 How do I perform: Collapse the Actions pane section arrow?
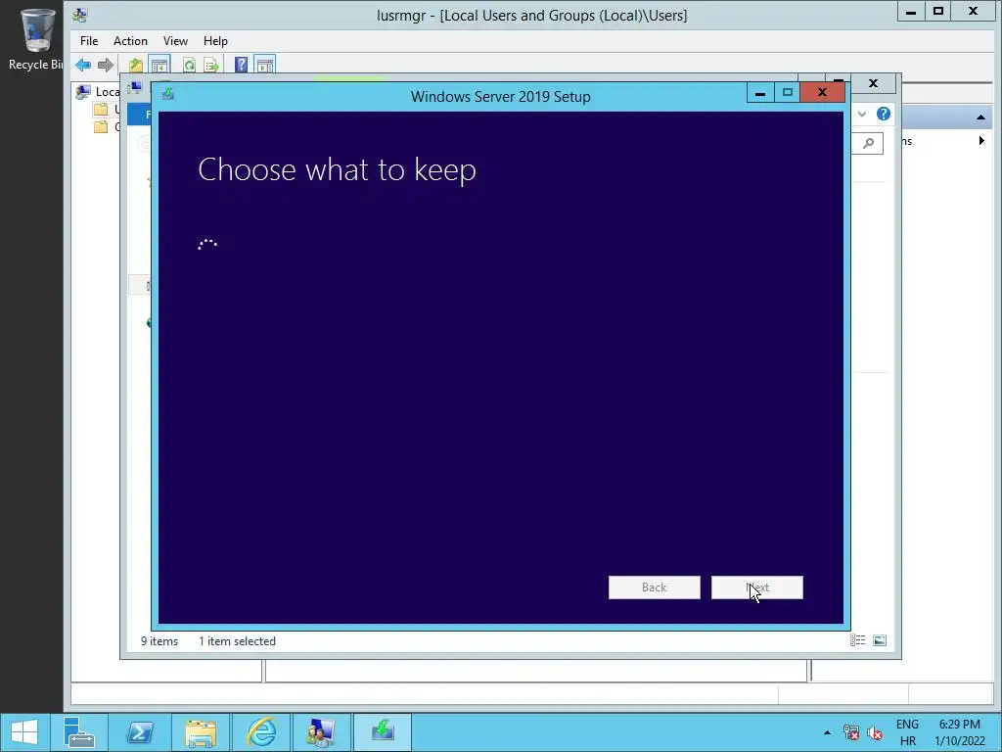[980, 117]
